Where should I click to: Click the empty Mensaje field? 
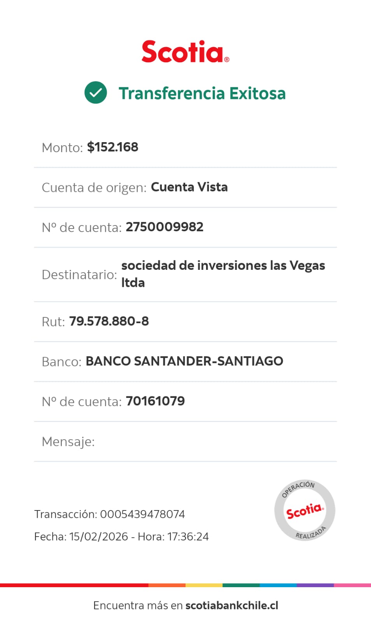pos(185,442)
